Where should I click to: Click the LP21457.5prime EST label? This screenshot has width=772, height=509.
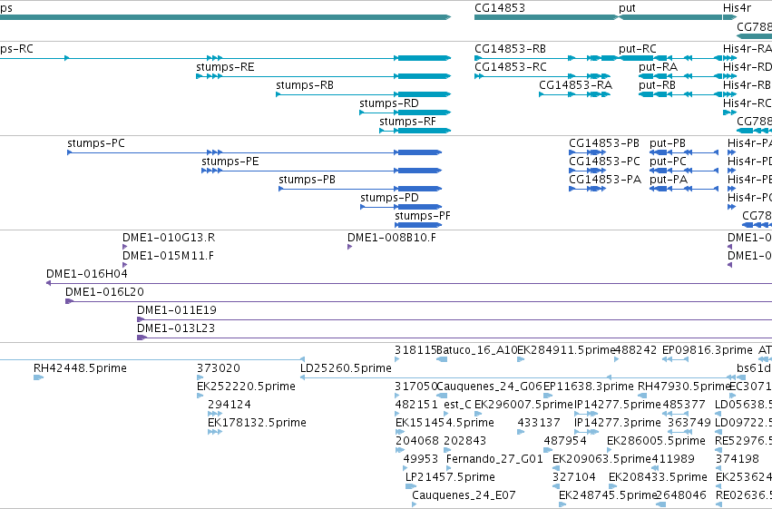pos(451,477)
